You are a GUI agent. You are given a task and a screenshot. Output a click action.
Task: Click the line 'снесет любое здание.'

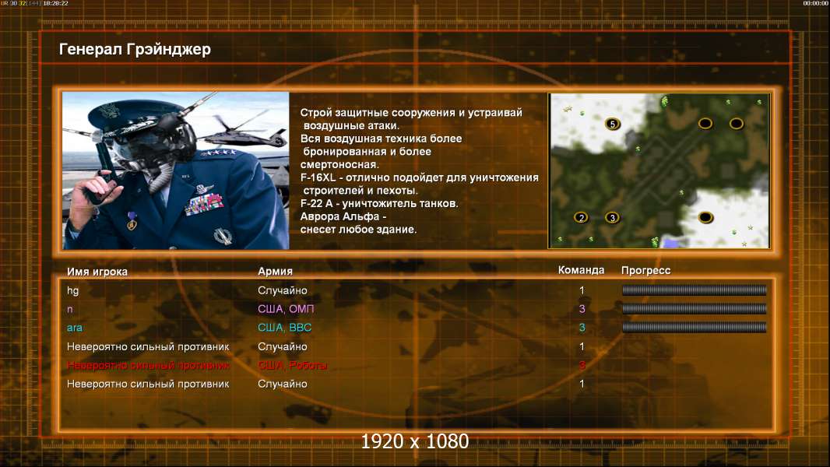click(358, 230)
